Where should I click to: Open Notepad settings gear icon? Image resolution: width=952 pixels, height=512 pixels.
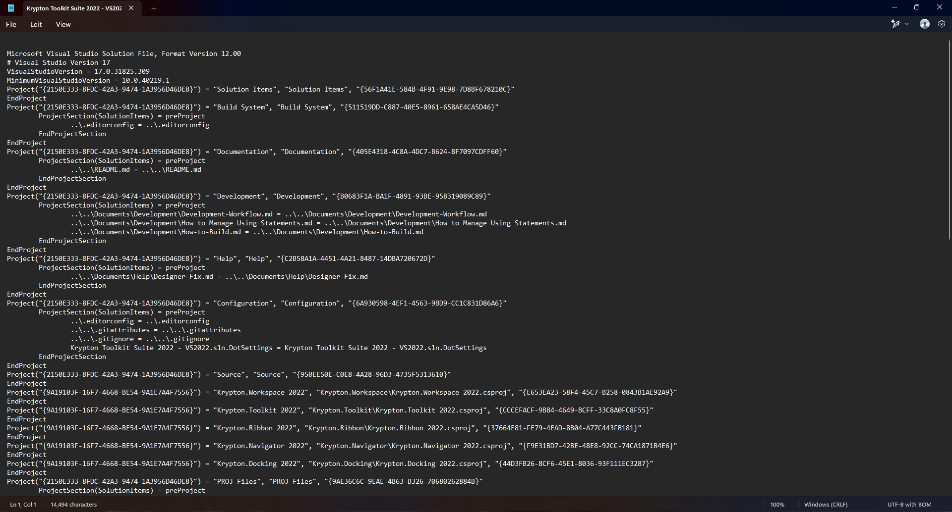(x=942, y=24)
